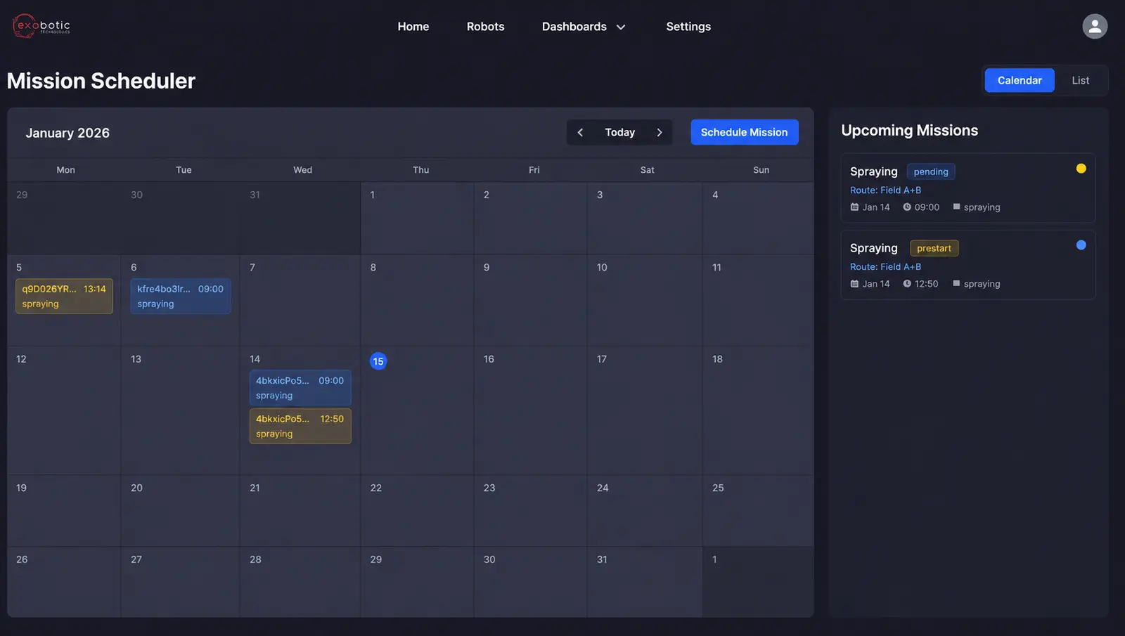Select the January 1 Thursday cell
Image resolution: width=1125 pixels, height=636 pixels.
[417, 218]
